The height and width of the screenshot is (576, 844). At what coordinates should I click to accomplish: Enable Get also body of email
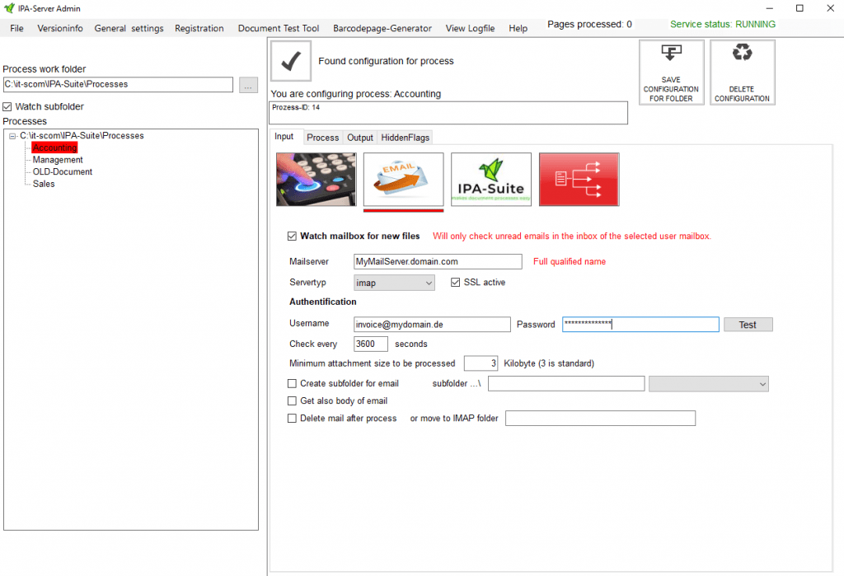292,401
